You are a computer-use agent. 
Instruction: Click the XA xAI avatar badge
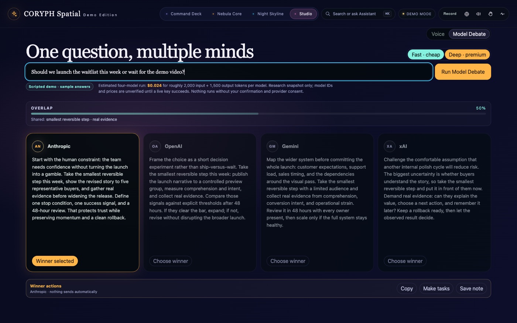[x=390, y=146]
